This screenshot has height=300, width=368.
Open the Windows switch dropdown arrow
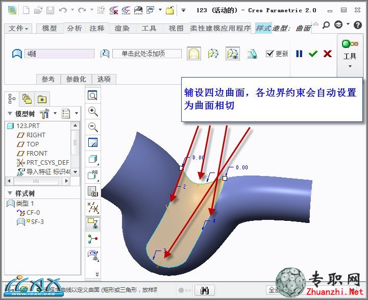[x=160, y=10]
